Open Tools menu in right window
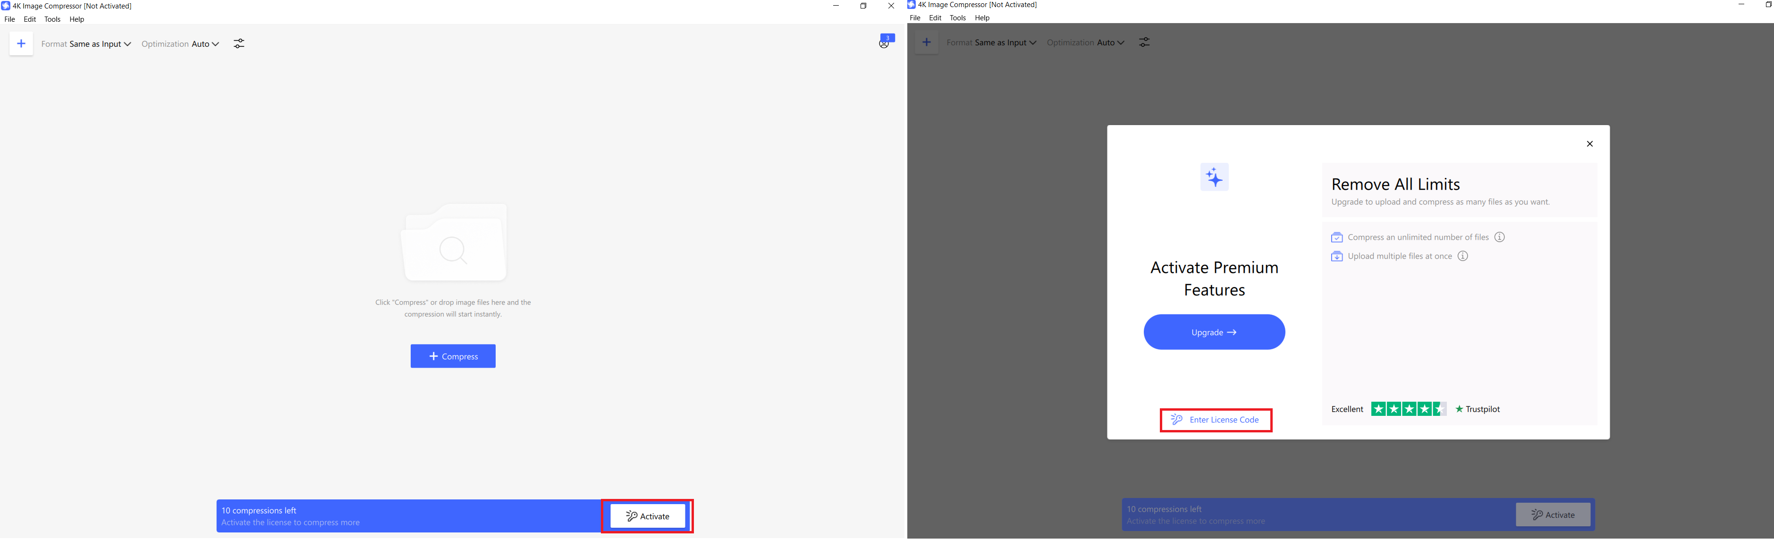 pos(958,18)
